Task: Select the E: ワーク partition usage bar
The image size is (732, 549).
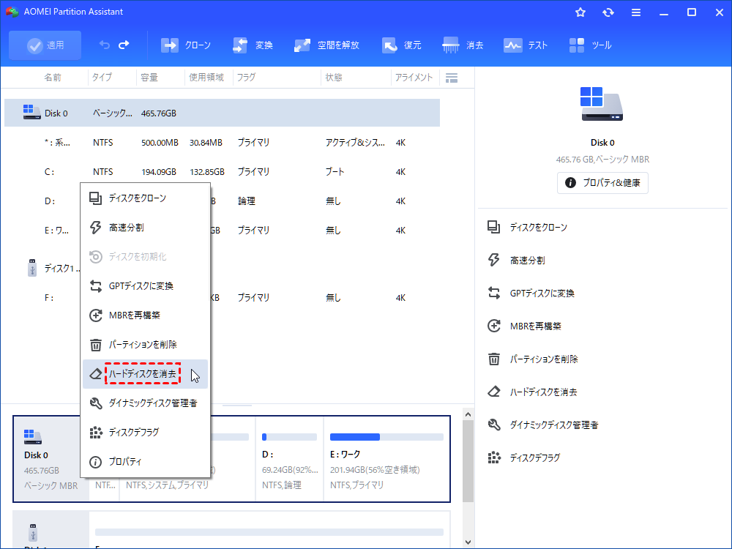Action: 386,437
